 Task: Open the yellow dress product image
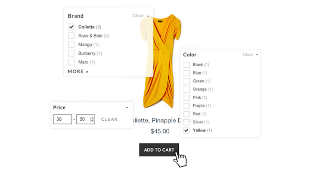tap(161, 61)
